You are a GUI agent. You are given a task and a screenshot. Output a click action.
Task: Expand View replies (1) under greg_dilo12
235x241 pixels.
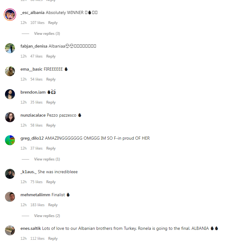click(x=47, y=159)
